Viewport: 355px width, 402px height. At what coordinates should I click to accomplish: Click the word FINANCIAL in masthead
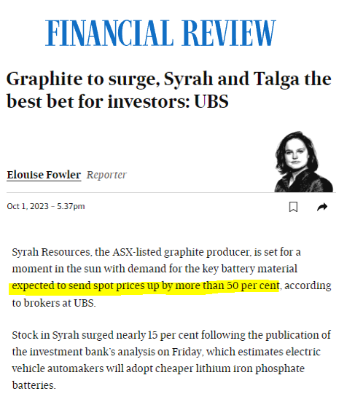click(109, 33)
